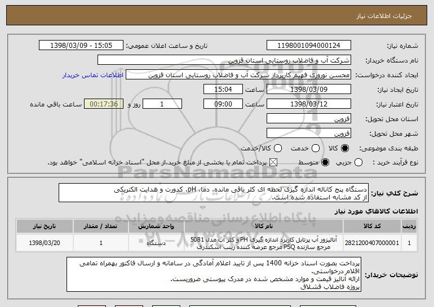Screen dimensions: 434x307
Task: Click the واحد شمارش column header
Action: tap(156, 226)
